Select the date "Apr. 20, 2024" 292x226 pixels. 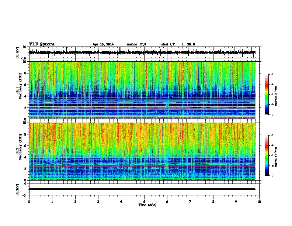click(x=103, y=44)
